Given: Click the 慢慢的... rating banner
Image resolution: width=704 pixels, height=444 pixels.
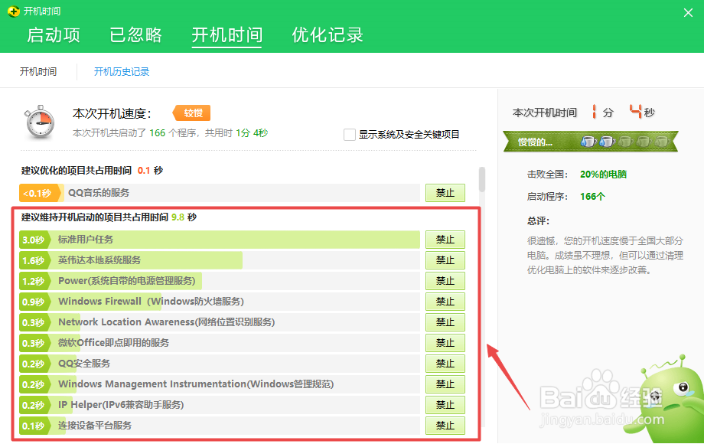Looking at the screenshot, I should tap(591, 142).
